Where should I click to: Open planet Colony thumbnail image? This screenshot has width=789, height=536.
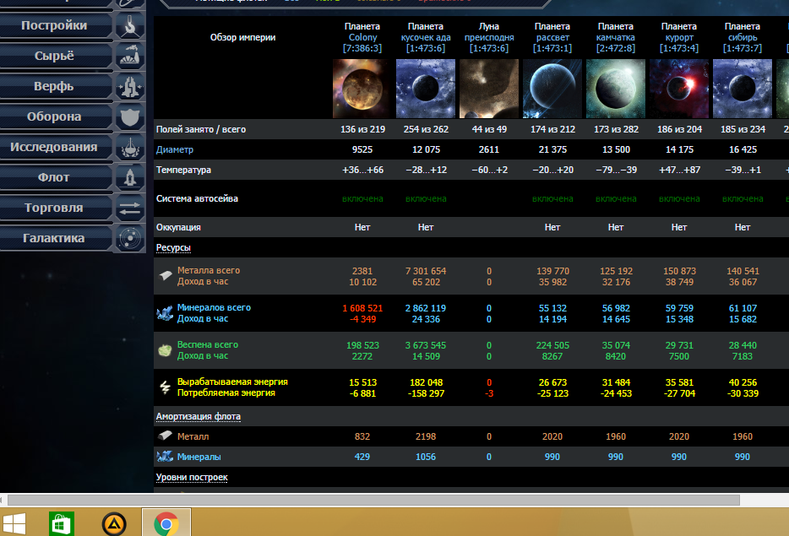[362, 89]
